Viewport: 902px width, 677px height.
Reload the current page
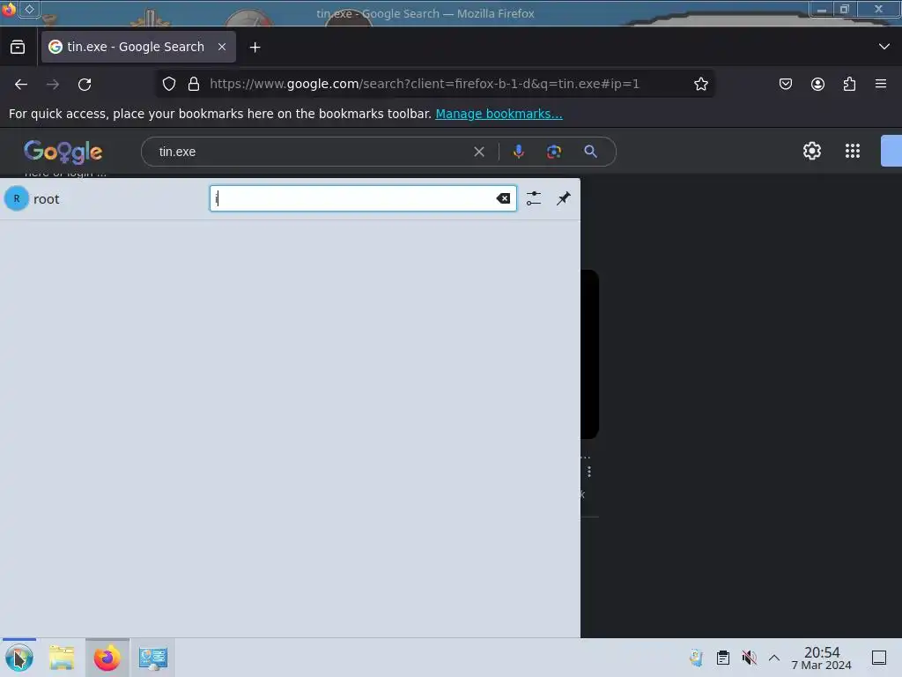[x=85, y=85]
